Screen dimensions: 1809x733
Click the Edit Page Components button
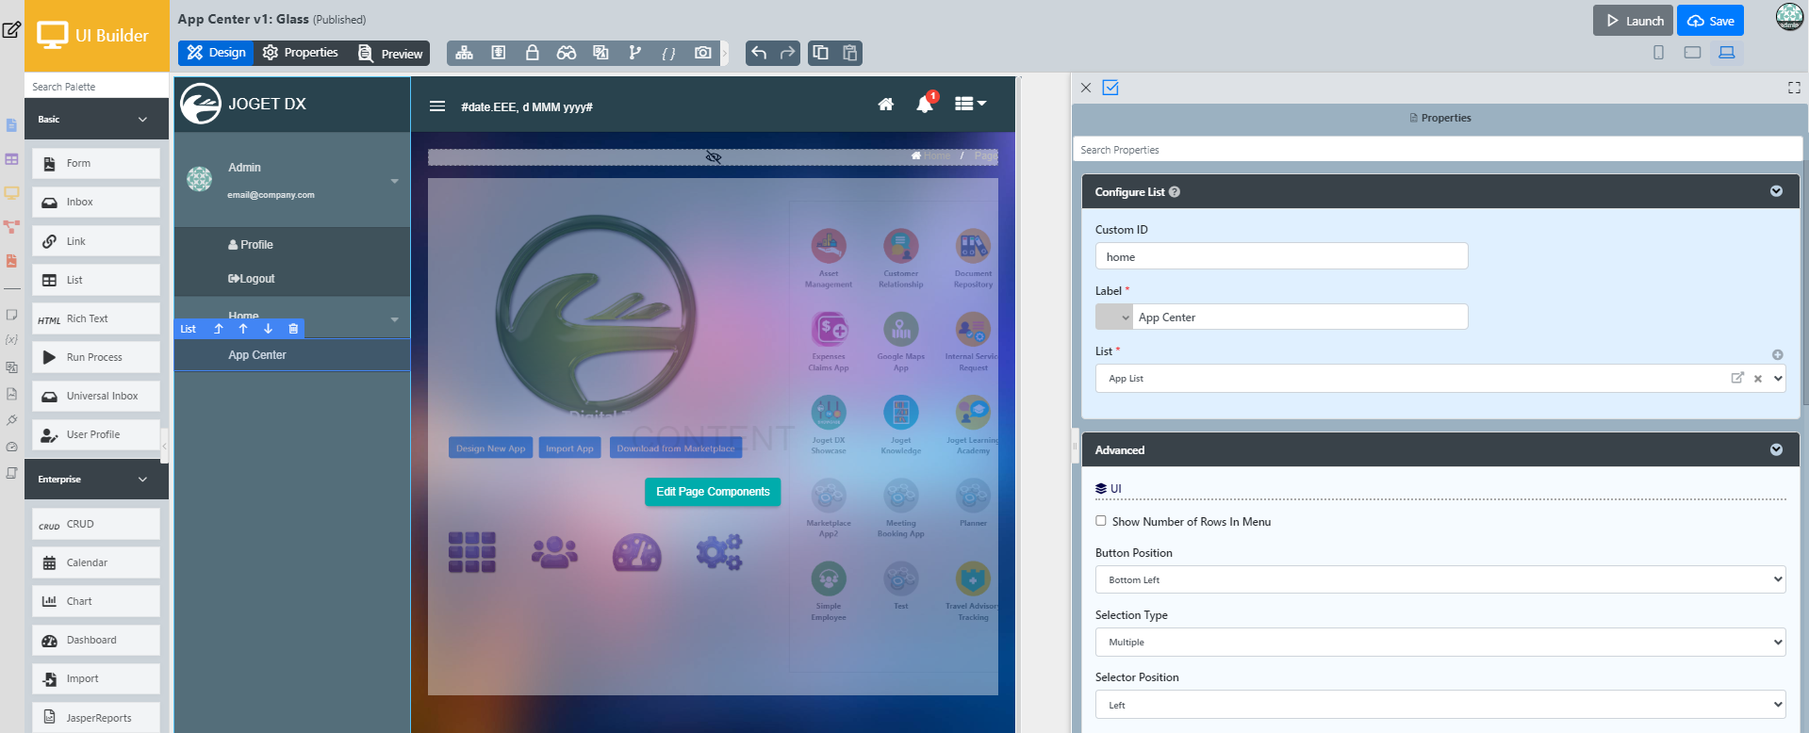pyautogui.click(x=713, y=492)
